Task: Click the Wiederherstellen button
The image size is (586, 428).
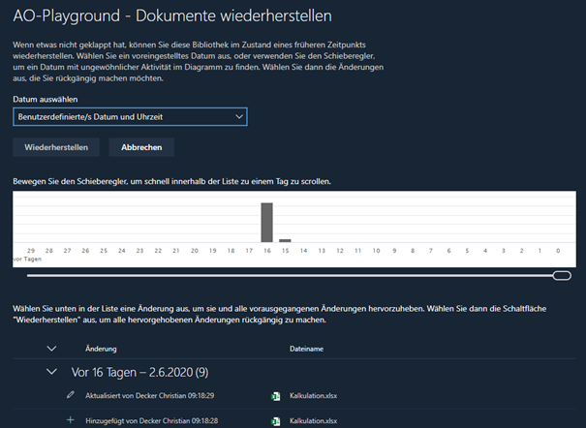Action: point(56,147)
